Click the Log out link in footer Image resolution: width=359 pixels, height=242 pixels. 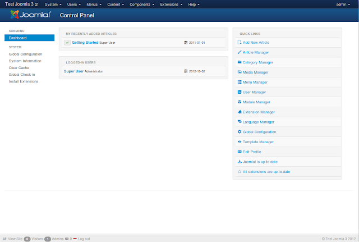[x=84, y=239]
